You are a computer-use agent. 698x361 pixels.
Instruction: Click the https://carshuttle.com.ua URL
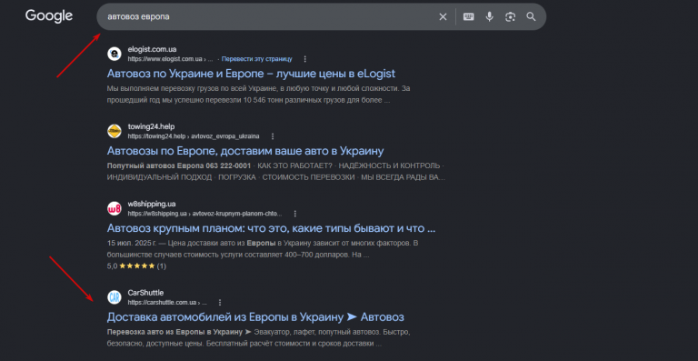pos(167,302)
